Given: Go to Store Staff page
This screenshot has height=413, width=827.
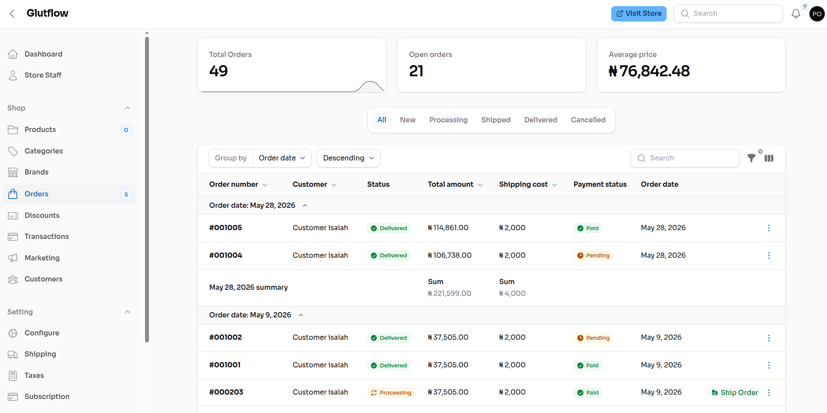Looking at the screenshot, I should tap(43, 75).
